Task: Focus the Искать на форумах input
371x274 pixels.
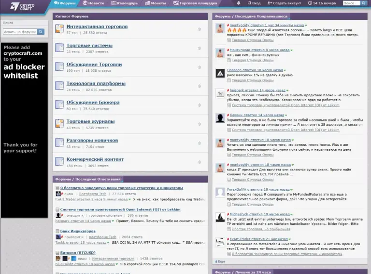Action: pyautogui.click(x=20, y=32)
